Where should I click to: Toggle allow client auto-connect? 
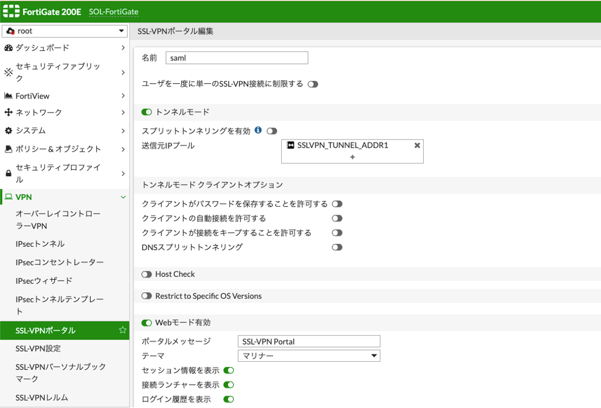(337, 218)
